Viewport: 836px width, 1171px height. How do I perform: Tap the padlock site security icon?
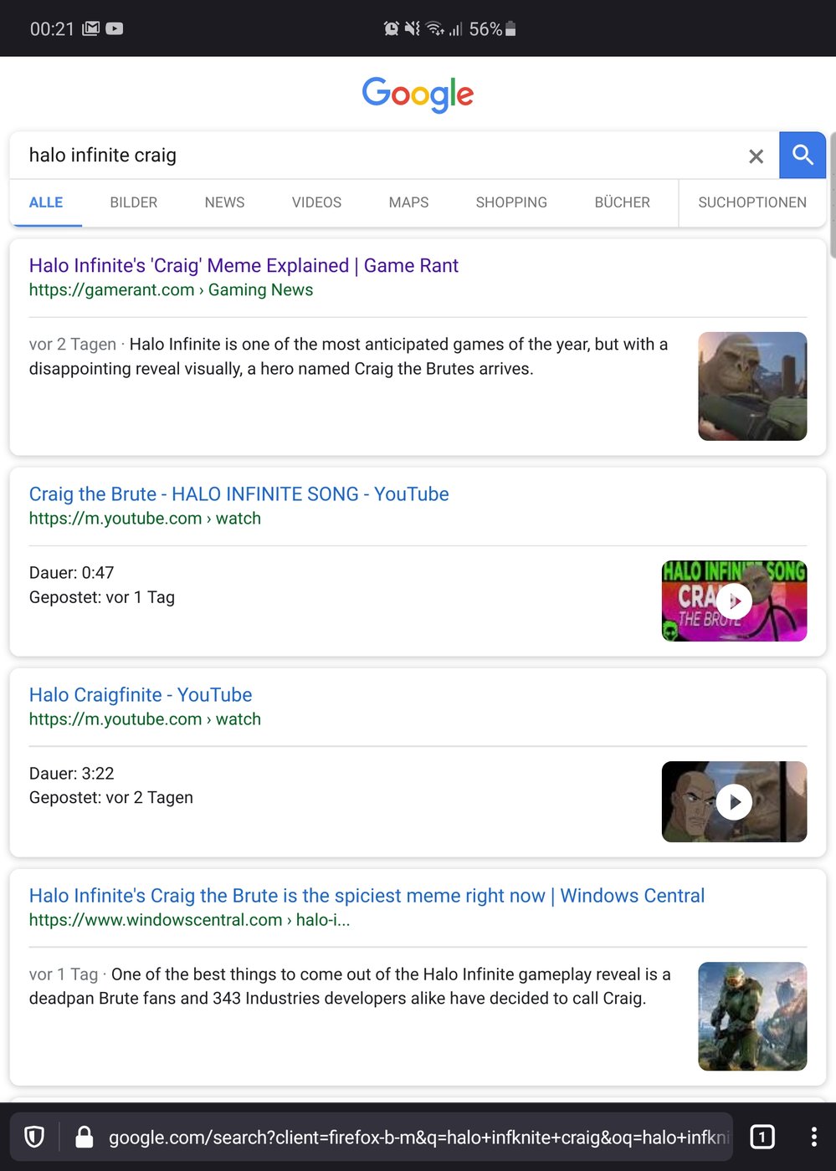(84, 1137)
